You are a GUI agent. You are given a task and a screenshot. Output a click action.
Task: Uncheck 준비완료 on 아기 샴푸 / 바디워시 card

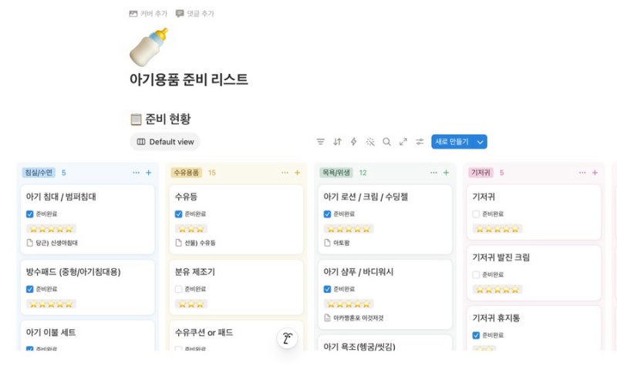point(327,289)
